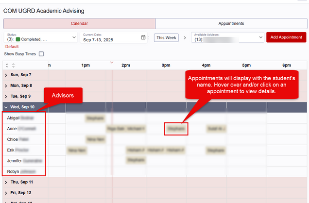Open Erik's 4pm appointment block
The height and width of the screenshot is (203, 309).
coord(216,151)
